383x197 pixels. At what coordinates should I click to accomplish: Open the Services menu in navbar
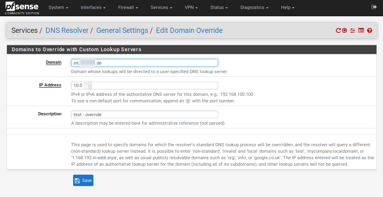pyautogui.click(x=161, y=8)
